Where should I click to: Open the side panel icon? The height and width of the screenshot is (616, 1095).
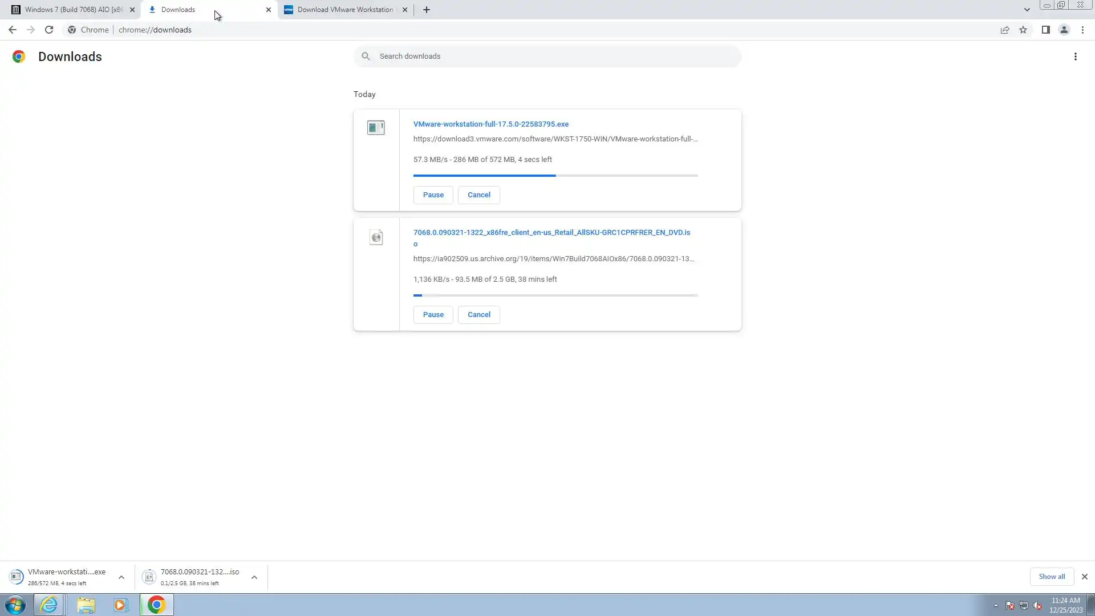point(1045,30)
